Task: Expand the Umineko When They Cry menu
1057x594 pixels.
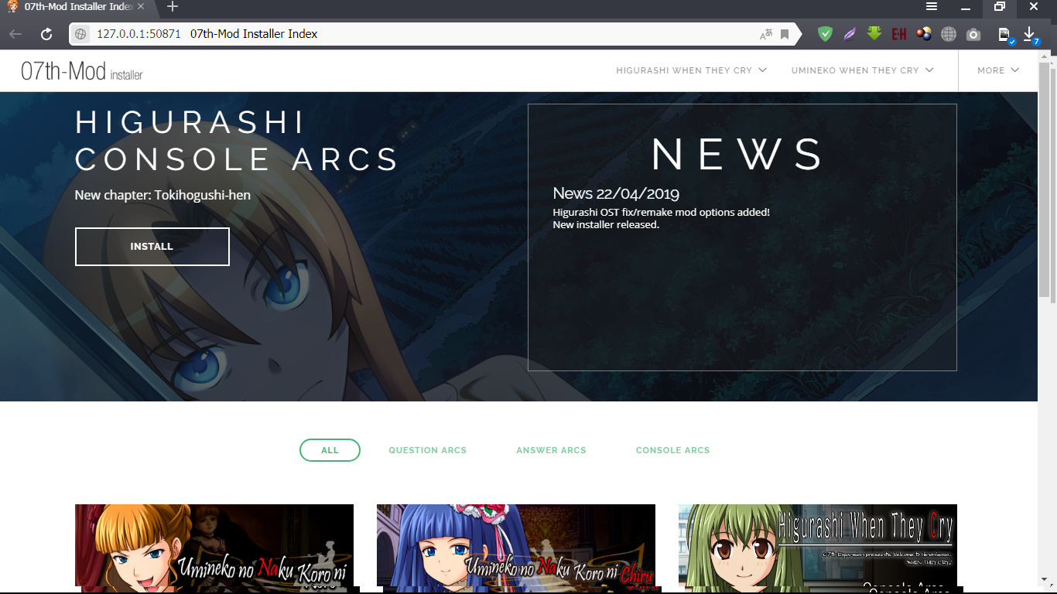Action: pyautogui.click(x=862, y=70)
